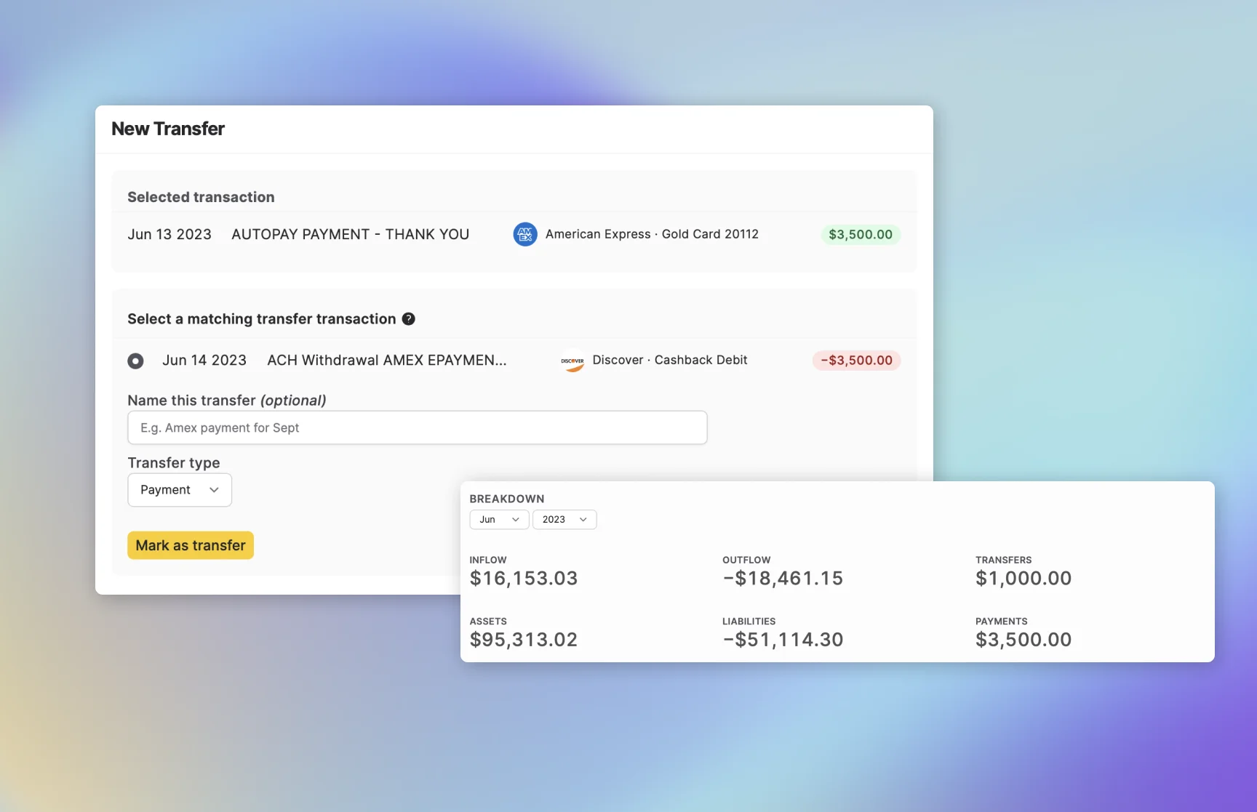
Task: Click the New Transfer panel title
Action: tap(167, 129)
